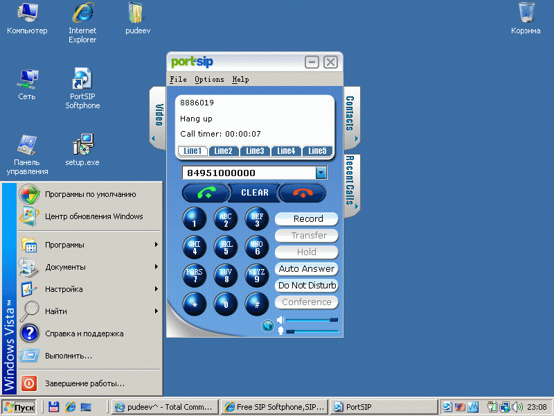Select the pudeev folder on the desktop

pyautogui.click(x=138, y=19)
